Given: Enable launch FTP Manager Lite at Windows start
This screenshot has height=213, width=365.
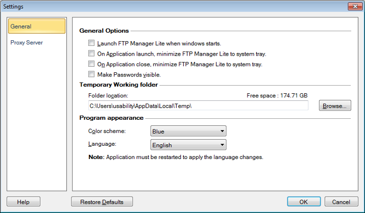Looking at the screenshot, I should click(x=91, y=43).
